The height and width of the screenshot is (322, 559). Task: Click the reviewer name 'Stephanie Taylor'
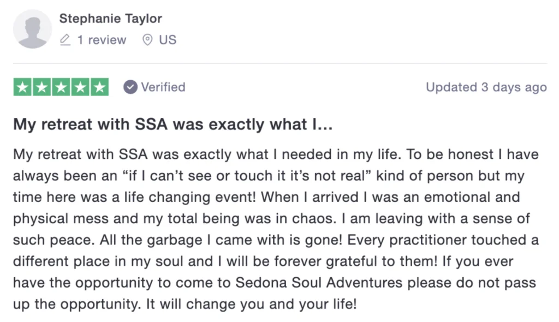pos(111,18)
